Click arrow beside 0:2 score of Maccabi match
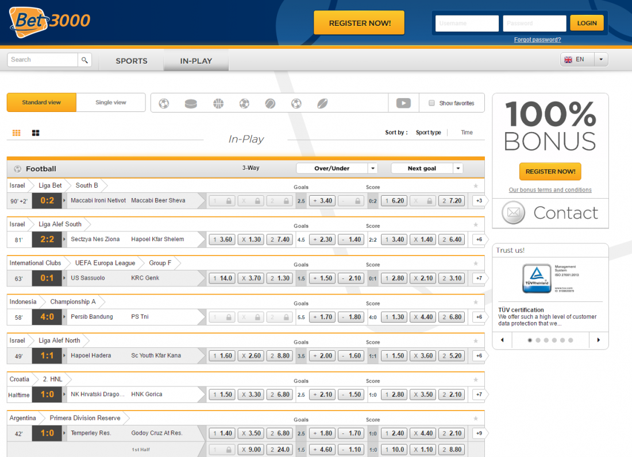The height and width of the screenshot is (457, 632). (x=64, y=200)
